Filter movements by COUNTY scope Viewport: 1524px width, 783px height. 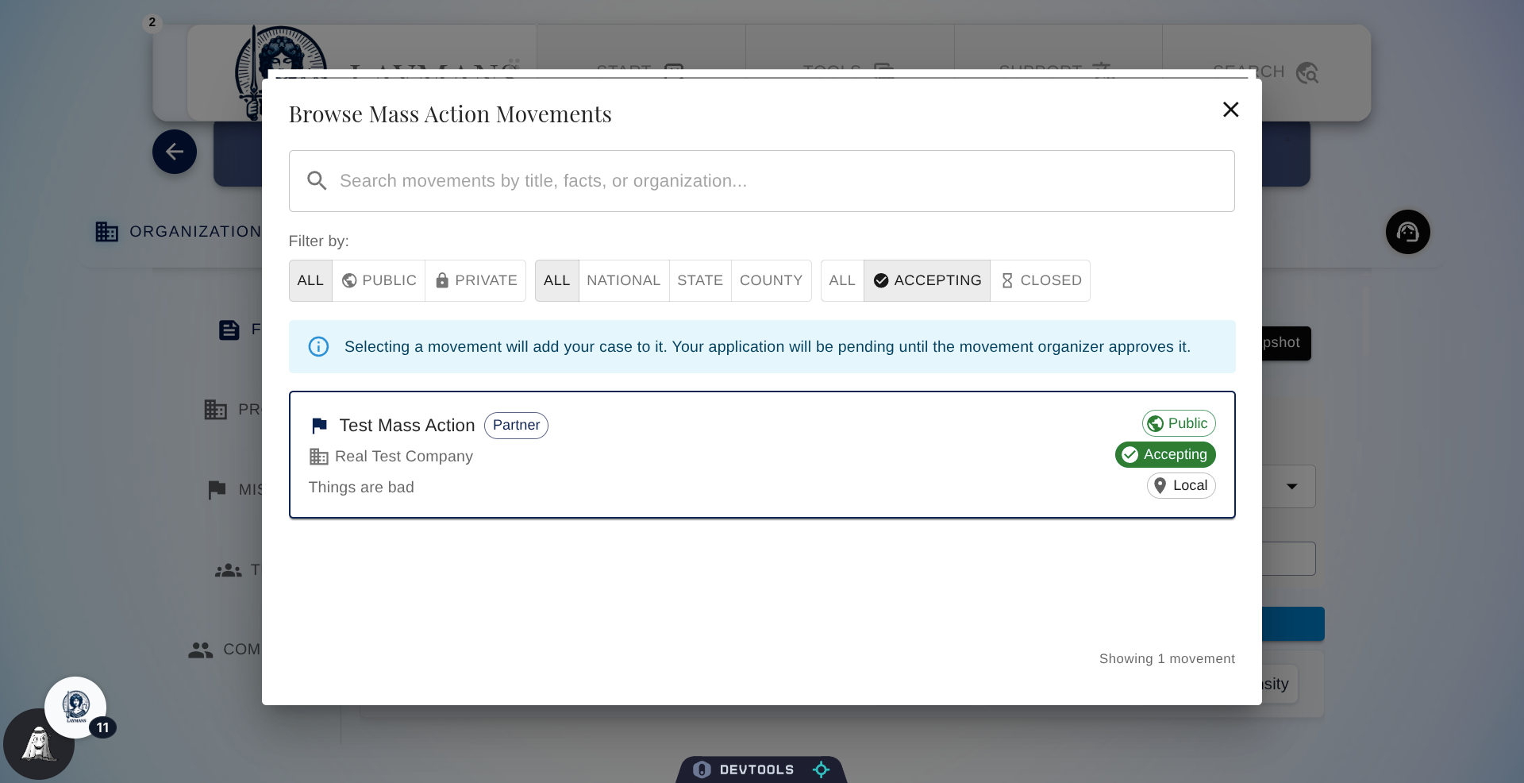pyautogui.click(x=771, y=280)
